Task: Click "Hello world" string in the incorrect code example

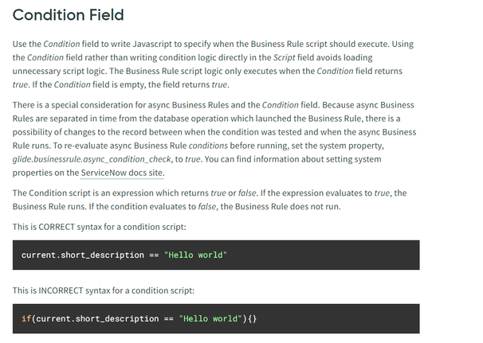Action: 210,318
